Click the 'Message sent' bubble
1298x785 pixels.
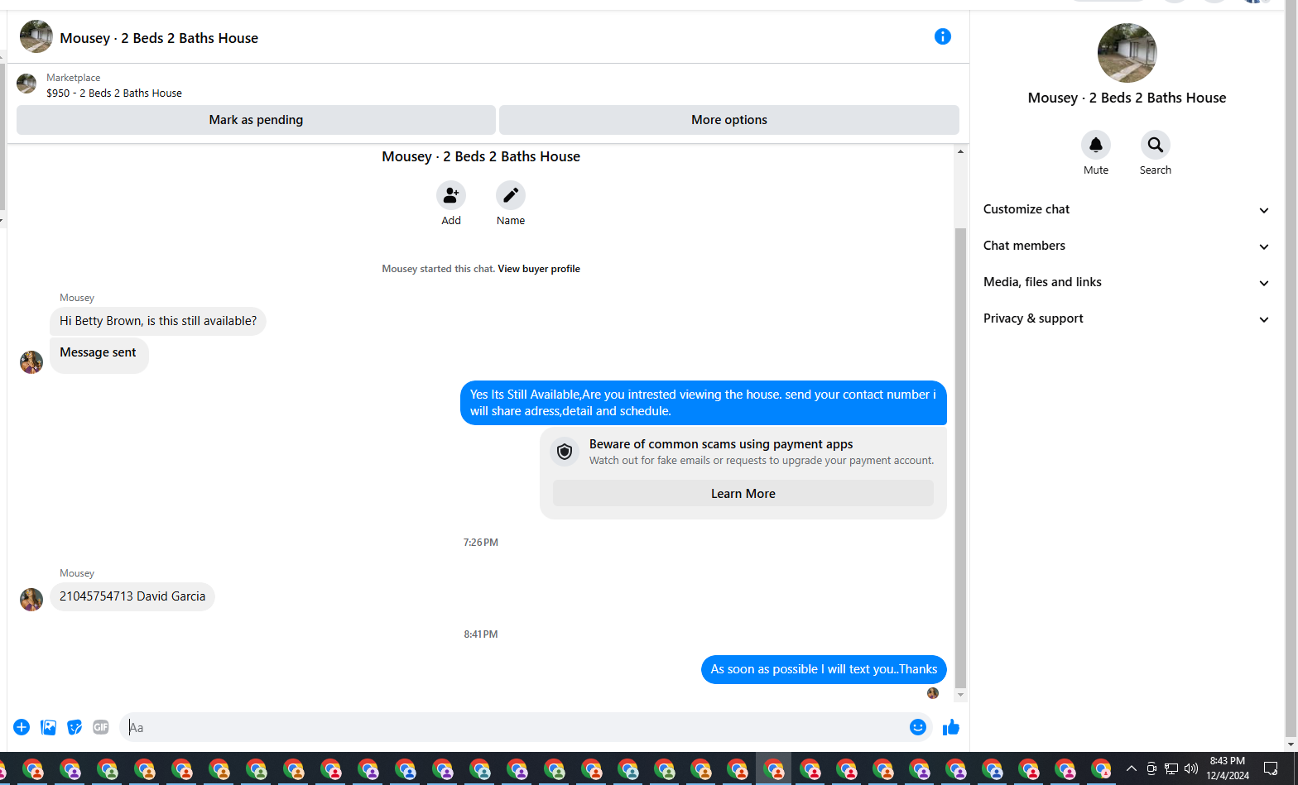[x=99, y=355]
